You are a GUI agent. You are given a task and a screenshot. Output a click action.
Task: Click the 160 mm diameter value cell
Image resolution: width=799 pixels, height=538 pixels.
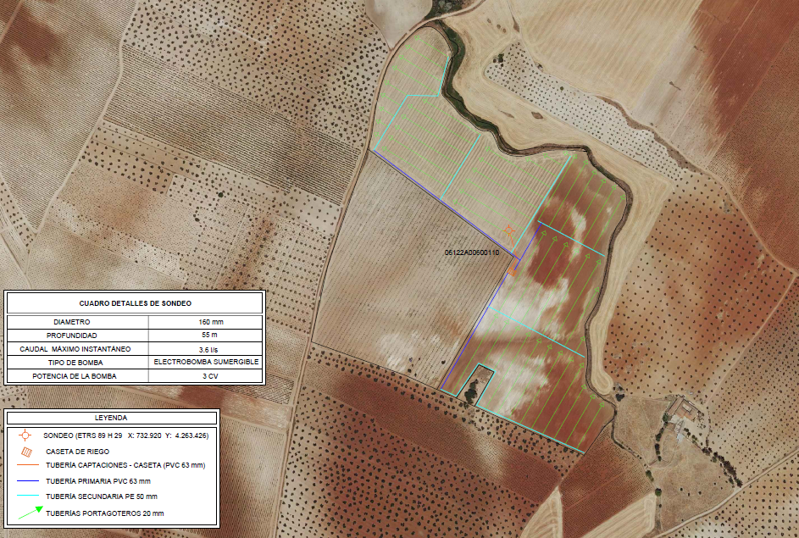[205, 322]
